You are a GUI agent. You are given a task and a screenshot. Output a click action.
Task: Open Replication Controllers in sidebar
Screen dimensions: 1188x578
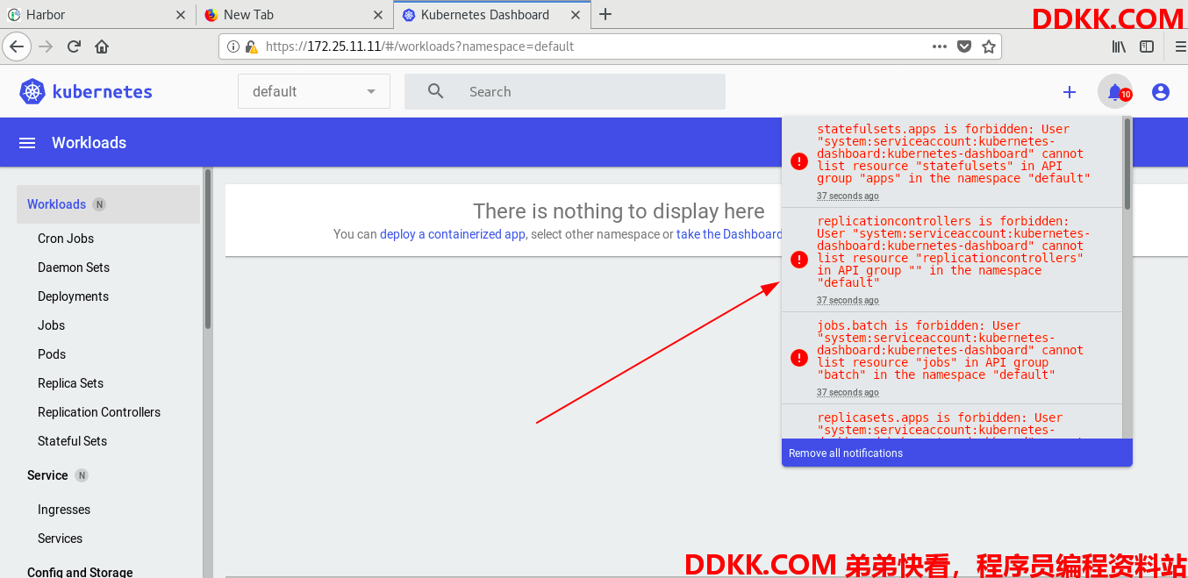pyautogui.click(x=99, y=412)
